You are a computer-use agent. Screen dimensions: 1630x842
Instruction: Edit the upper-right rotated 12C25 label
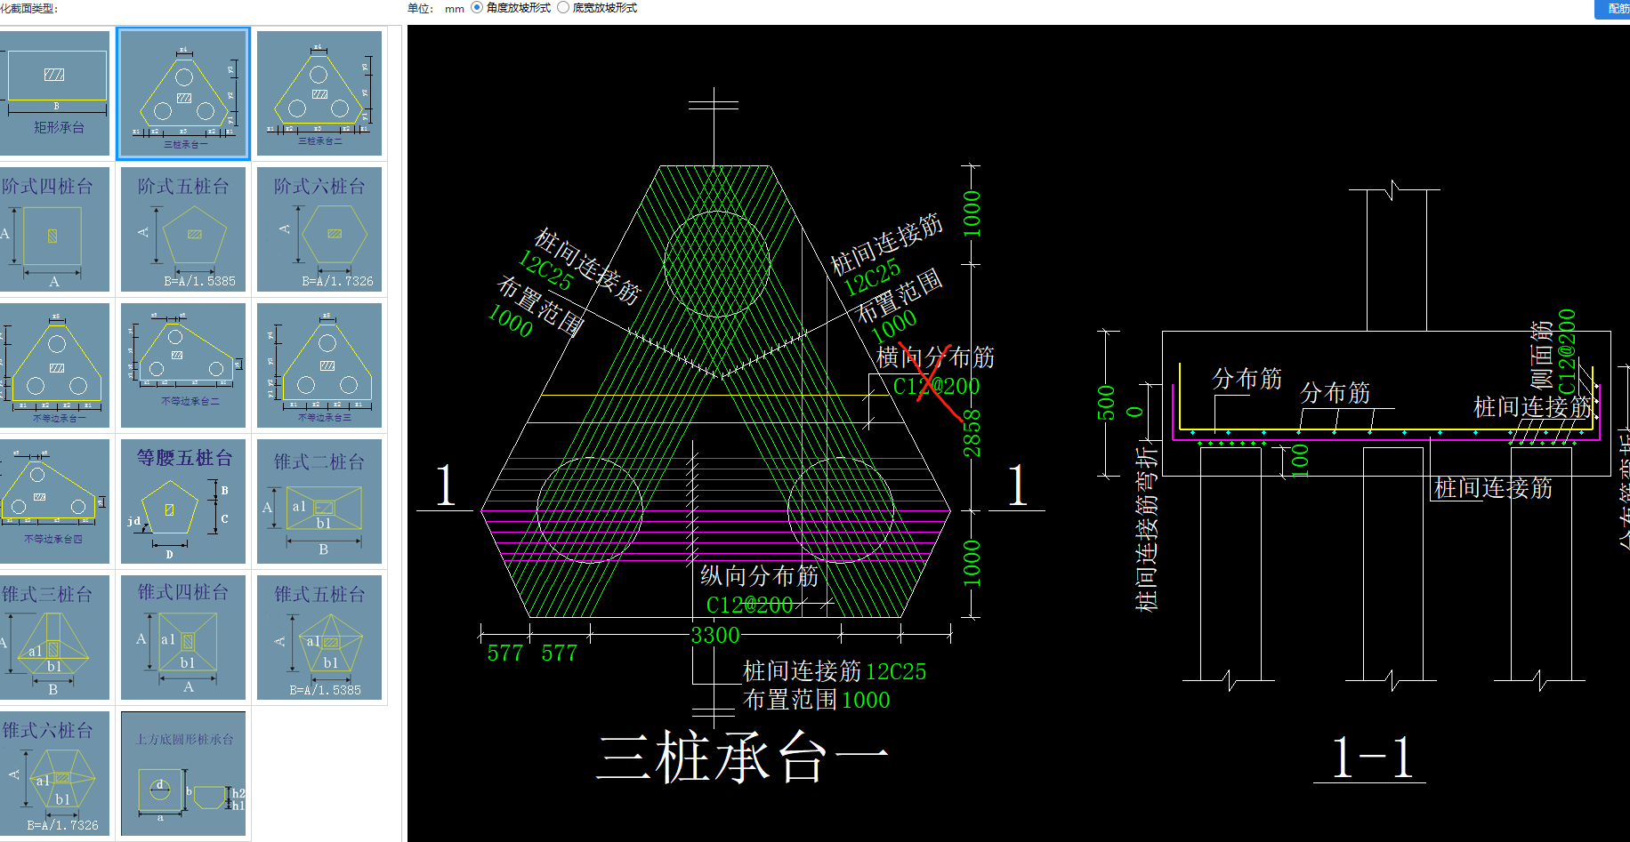(x=872, y=277)
